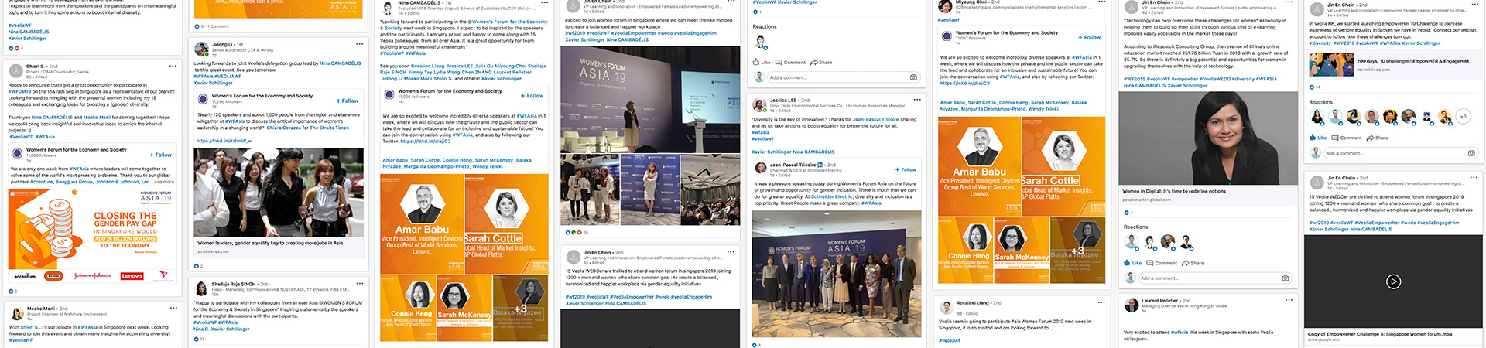1486x348 pixels.
Task: Open options menu on Laurent Pelletier post
Action: tap(1289, 300)
